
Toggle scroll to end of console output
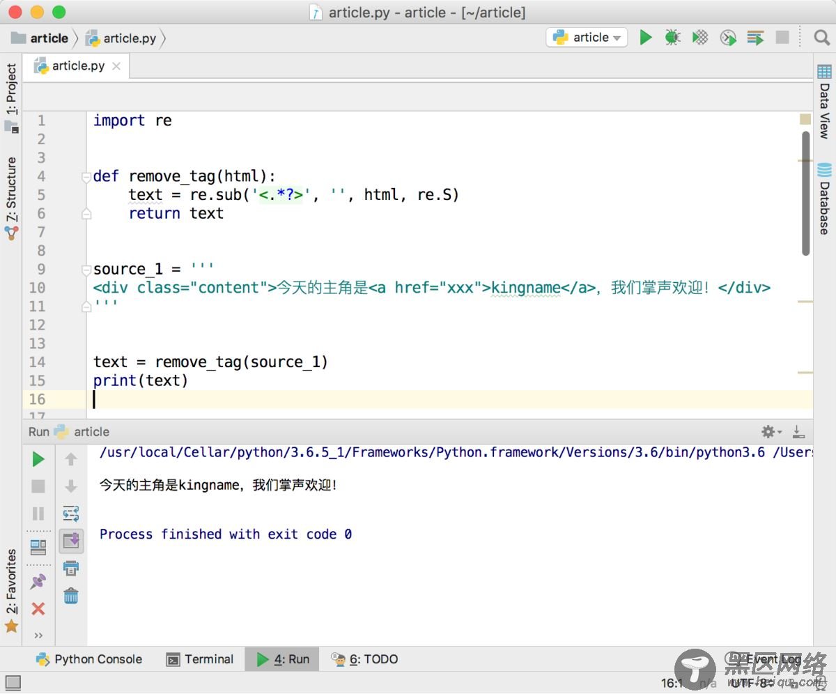71,541
